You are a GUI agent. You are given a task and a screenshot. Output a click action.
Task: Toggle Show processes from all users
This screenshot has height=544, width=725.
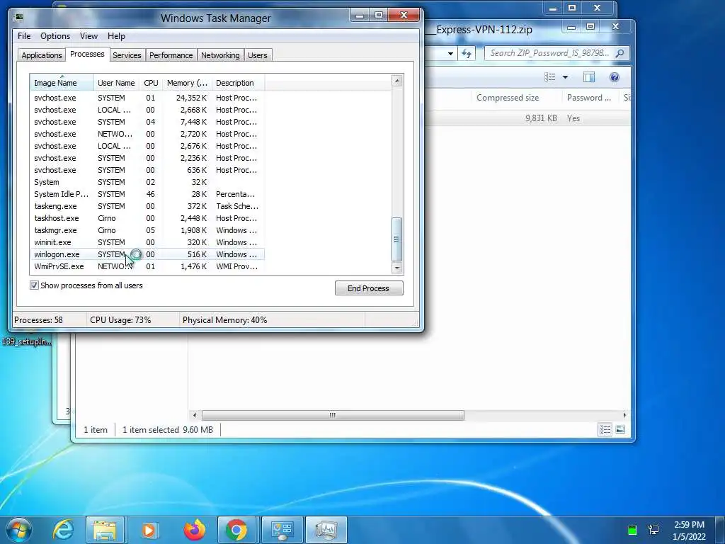pyautogui.click(x=34, y=285)
